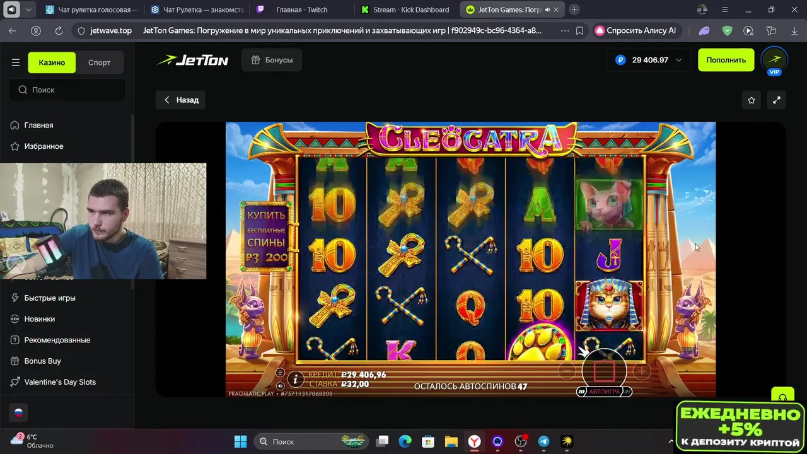Open Быстрые игры category

pos(50,298)
